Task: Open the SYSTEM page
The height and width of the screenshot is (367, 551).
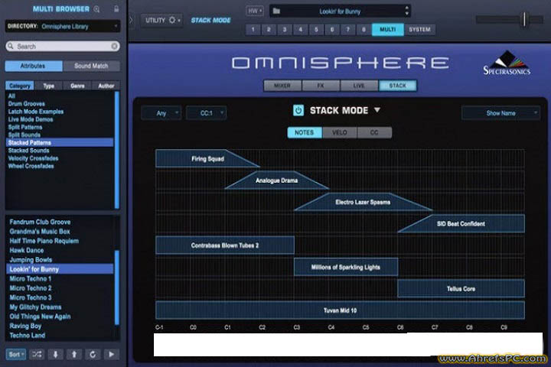Action: [x=420, y=30]
